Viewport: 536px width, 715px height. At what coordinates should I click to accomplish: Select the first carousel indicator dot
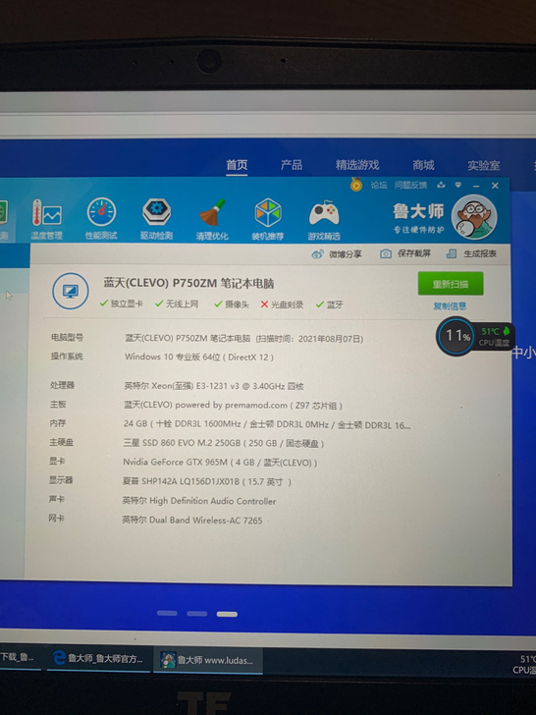click(167, 613)
